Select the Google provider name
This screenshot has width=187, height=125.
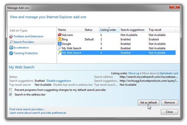click(66, 44)
